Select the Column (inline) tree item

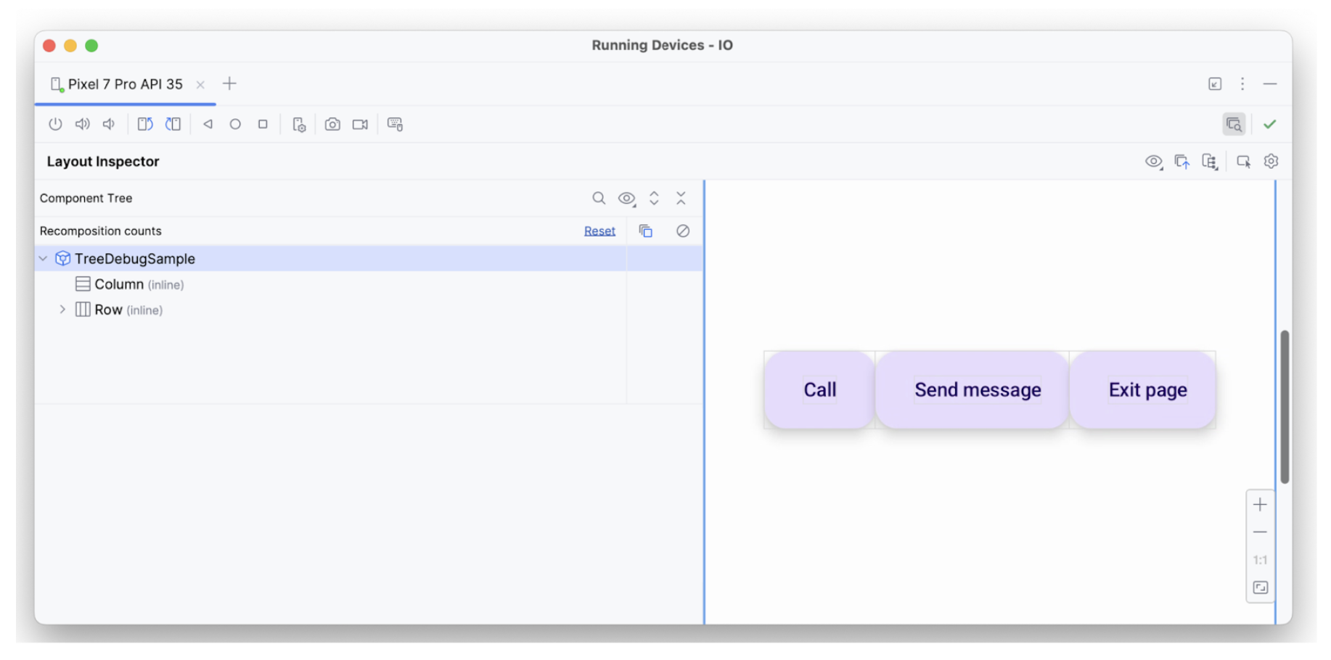click(120, 284)
